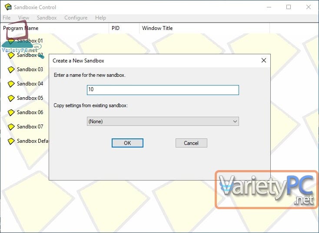Image resolution: width=319 pixels, height=233 pixels.
Task: Click the Sandbox 01 yellow icon
Action: pos(11,41)
